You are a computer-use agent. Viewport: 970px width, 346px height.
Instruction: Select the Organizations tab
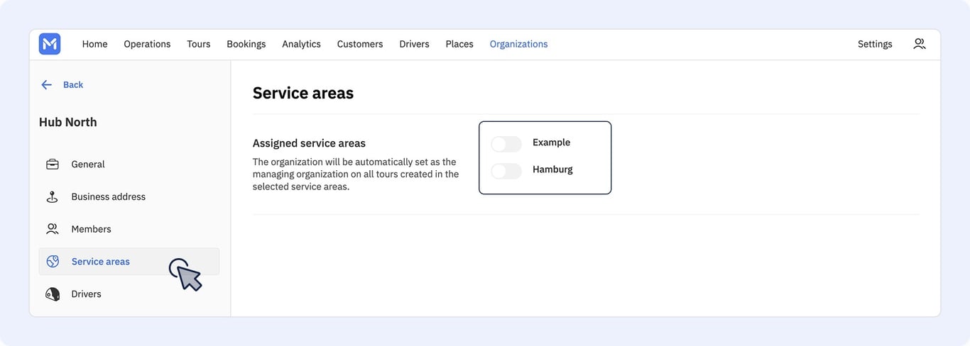point(518,44)
